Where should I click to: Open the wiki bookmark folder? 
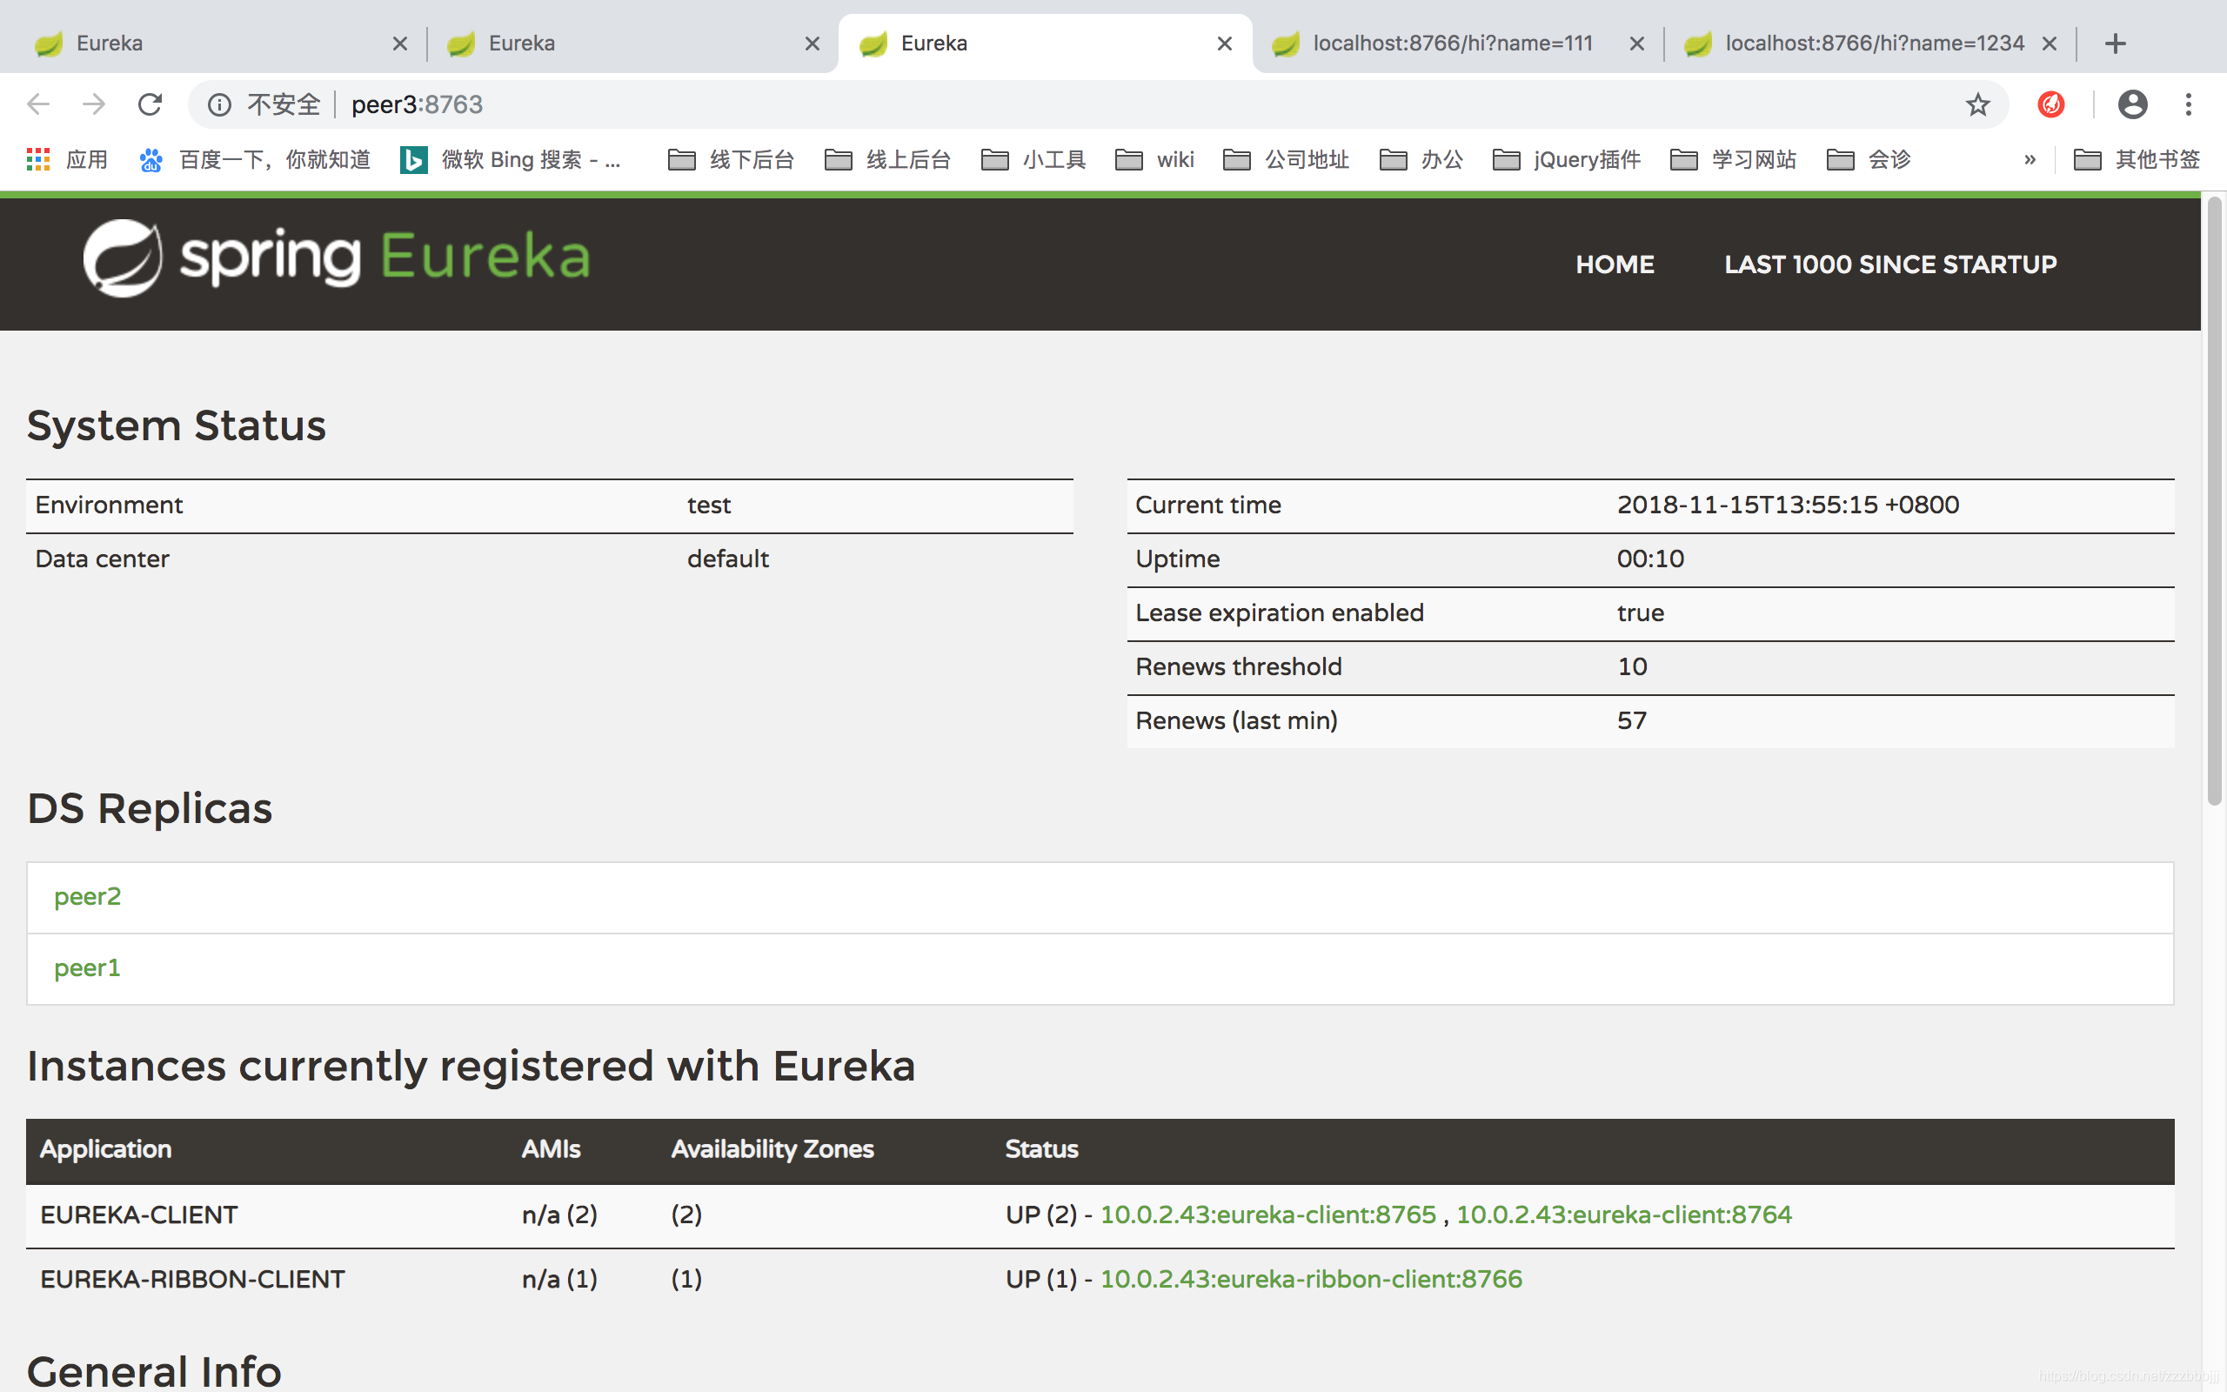1155,159
